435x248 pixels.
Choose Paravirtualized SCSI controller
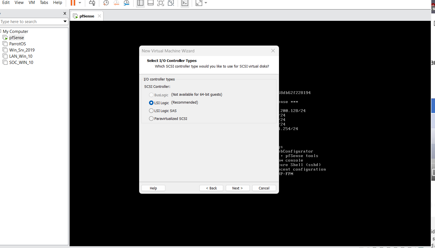pyautogui.click(x=151, y=119)
